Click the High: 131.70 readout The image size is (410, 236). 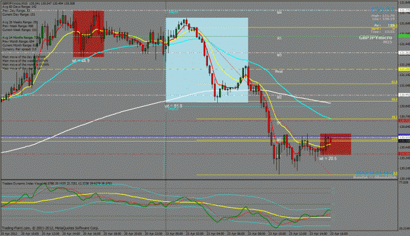(x=383, y=16)
